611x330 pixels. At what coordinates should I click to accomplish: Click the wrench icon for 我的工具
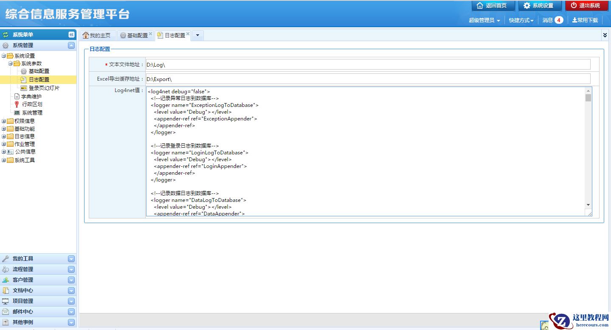[x=6, y=259]
